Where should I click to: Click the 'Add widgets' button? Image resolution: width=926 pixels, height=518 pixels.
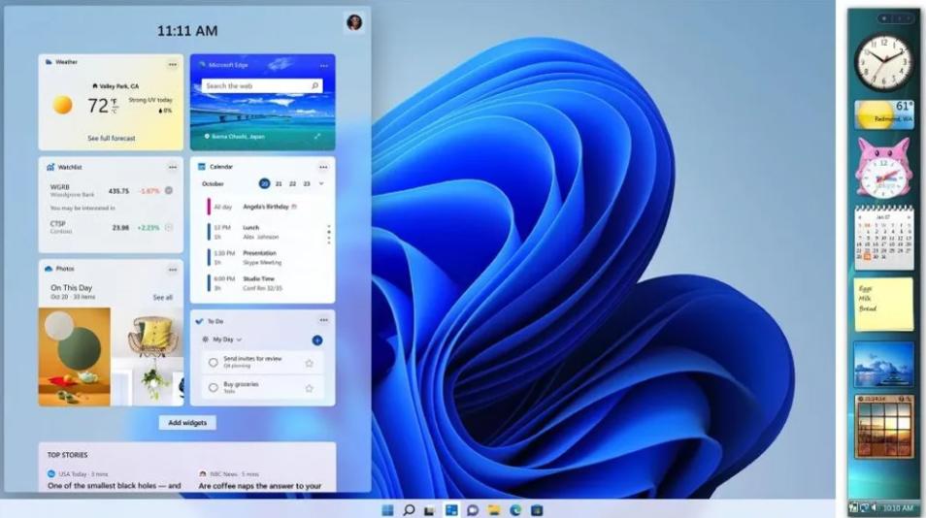point(187,423)
